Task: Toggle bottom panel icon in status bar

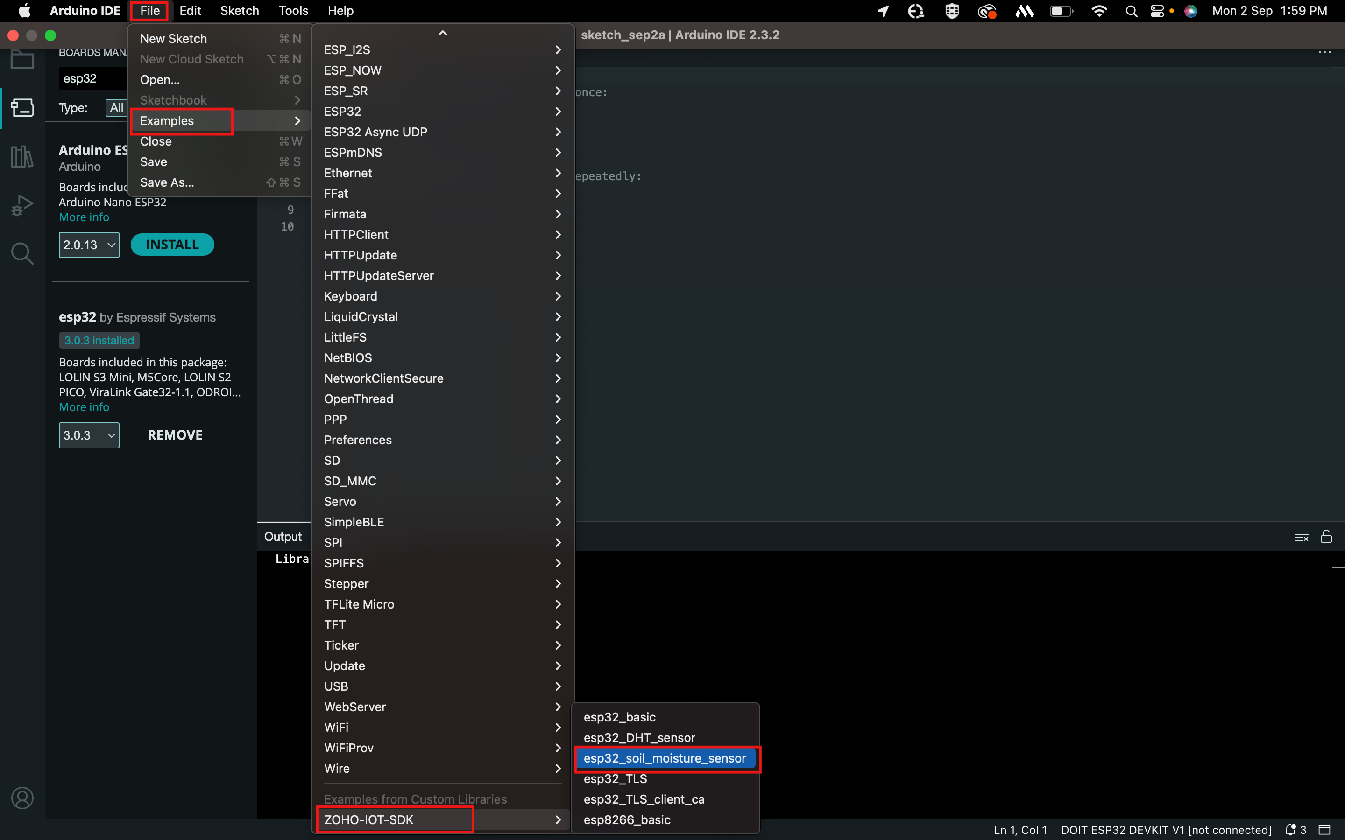Action: point(1324,829)
